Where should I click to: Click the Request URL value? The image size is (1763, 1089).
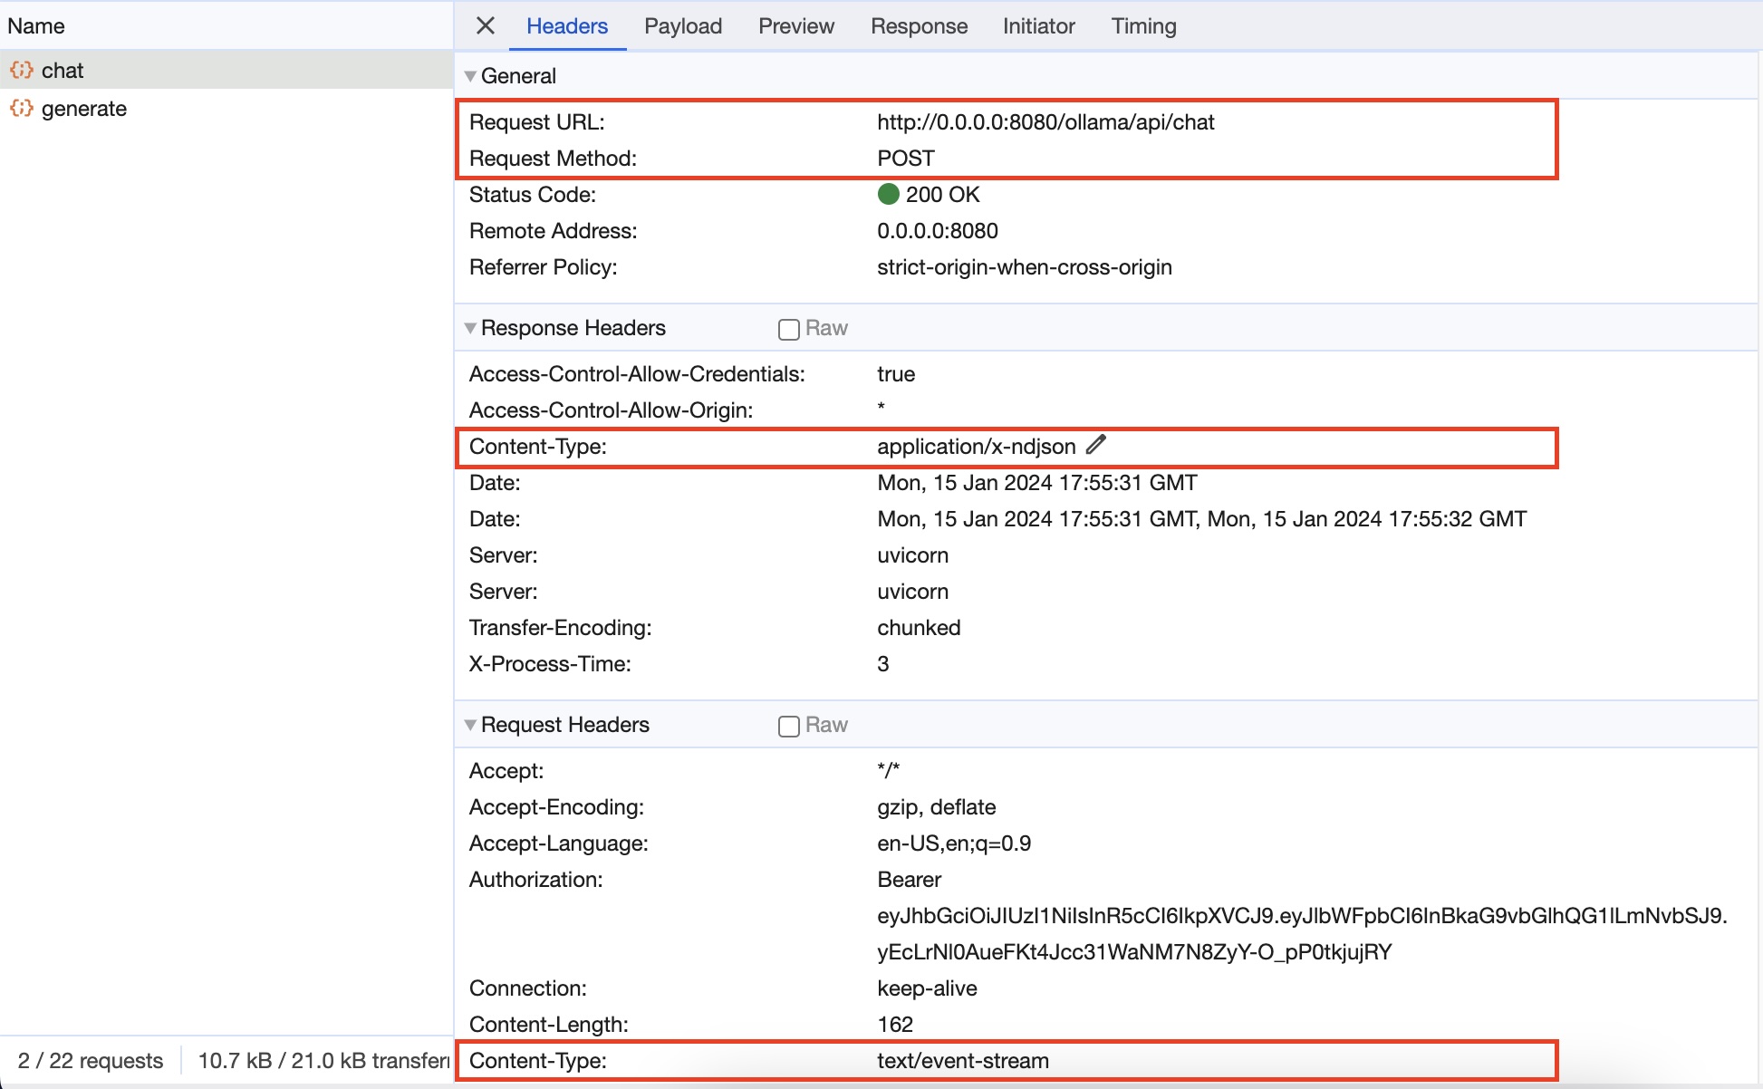click(x=1045, y=122)
